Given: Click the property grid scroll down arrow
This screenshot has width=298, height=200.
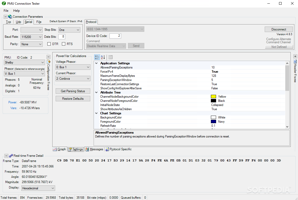Looking at the screenshot, I should tap(287, 127).
